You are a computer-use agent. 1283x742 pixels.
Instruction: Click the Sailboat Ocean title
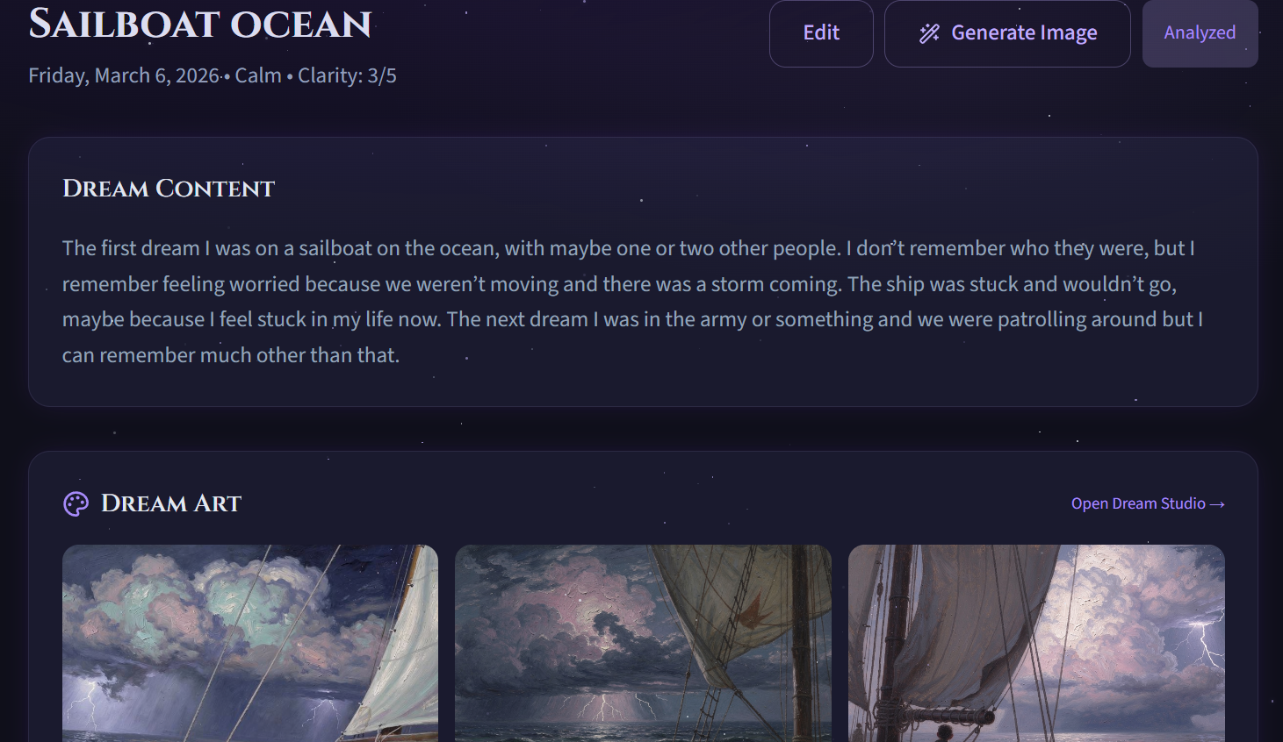point(199,25)
